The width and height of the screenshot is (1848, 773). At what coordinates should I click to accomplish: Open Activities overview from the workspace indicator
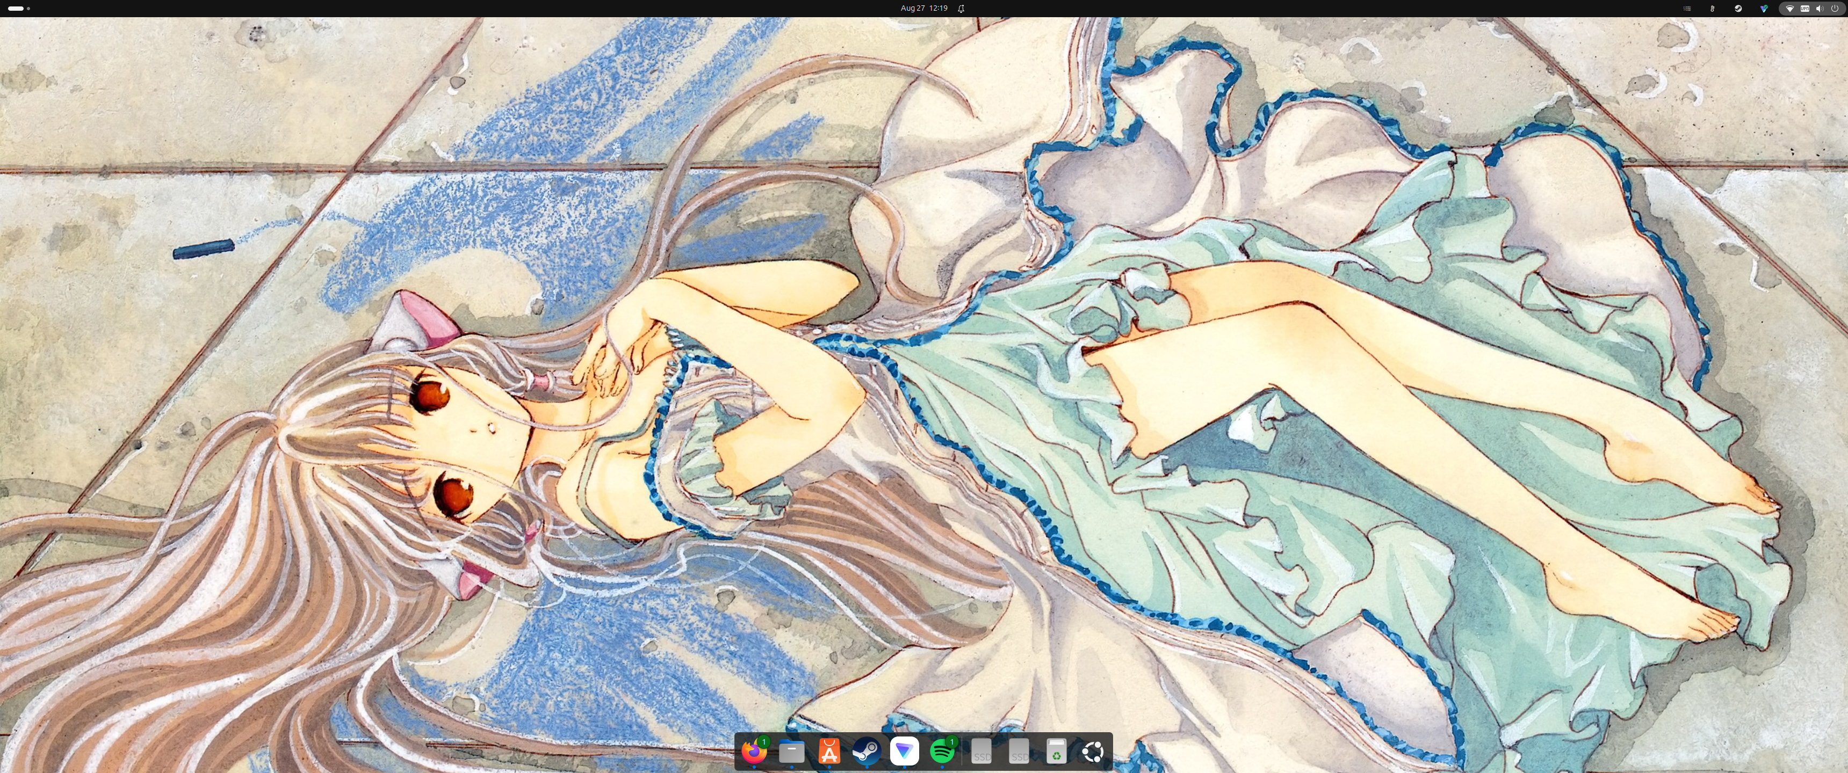coord(19,8)
